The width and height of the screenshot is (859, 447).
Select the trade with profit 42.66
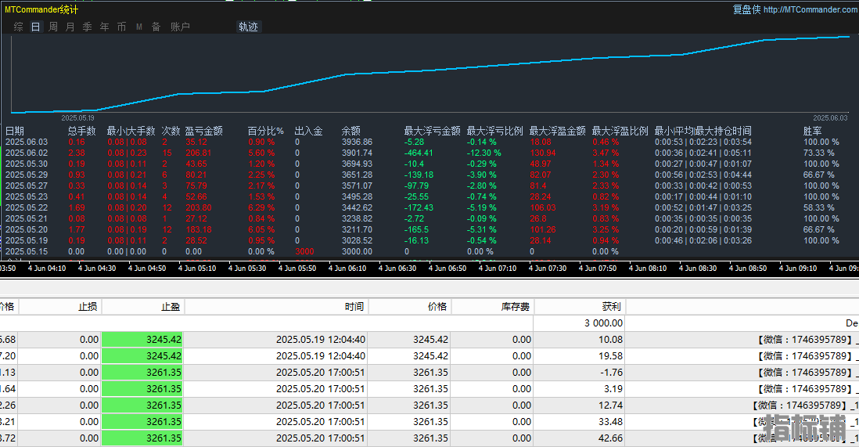[610, 438]
